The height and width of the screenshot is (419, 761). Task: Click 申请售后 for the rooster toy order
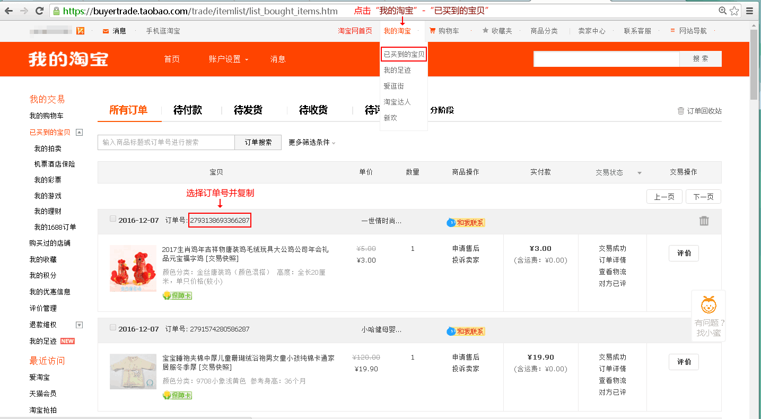point(466,248)
